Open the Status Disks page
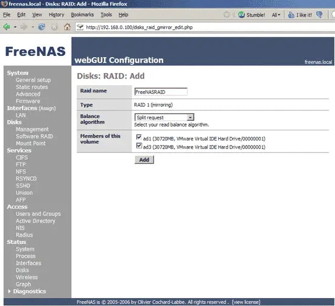 [22, 270]
